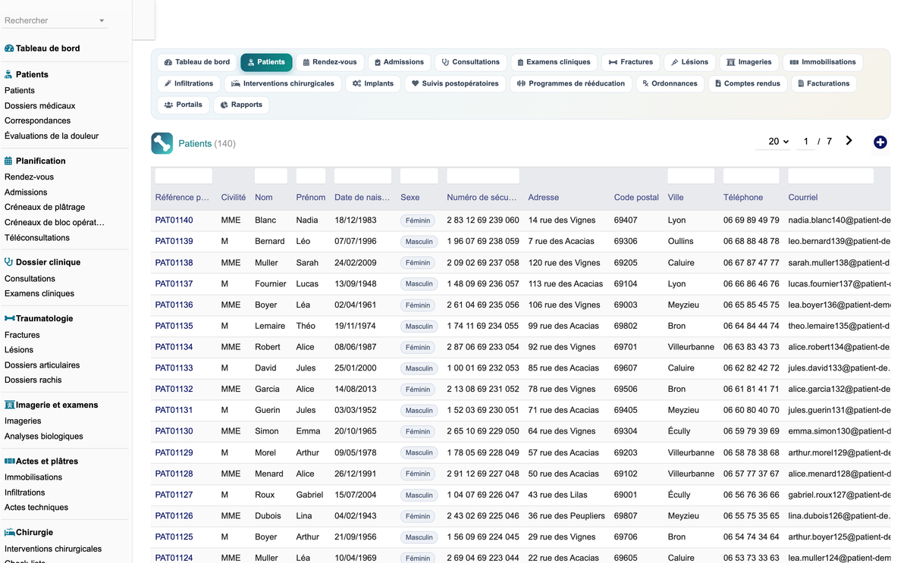Screen dimensions: 910x563
Task: Open patient record PAT01128
Action: (174, 474)
